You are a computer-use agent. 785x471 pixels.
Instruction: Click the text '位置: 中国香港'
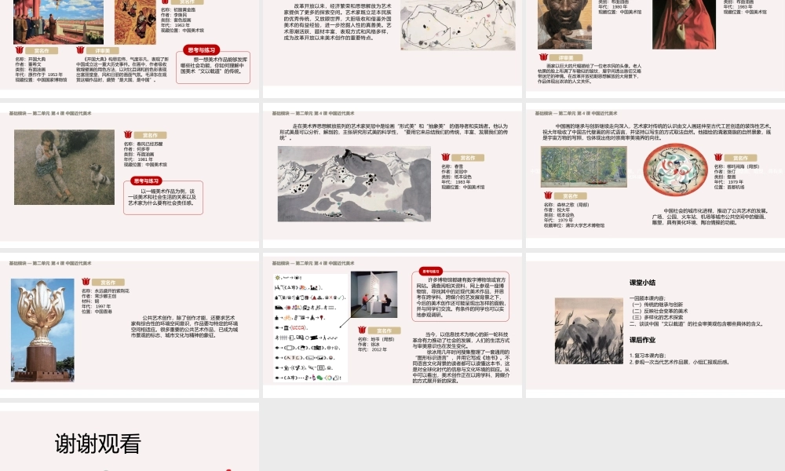[x=97, y=312]
